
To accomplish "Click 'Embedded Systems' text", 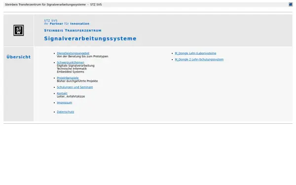I will (71, 72).
